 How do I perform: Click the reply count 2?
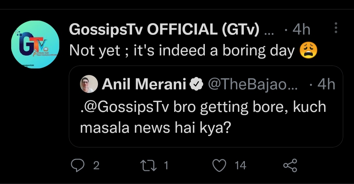tap(96, 166)
